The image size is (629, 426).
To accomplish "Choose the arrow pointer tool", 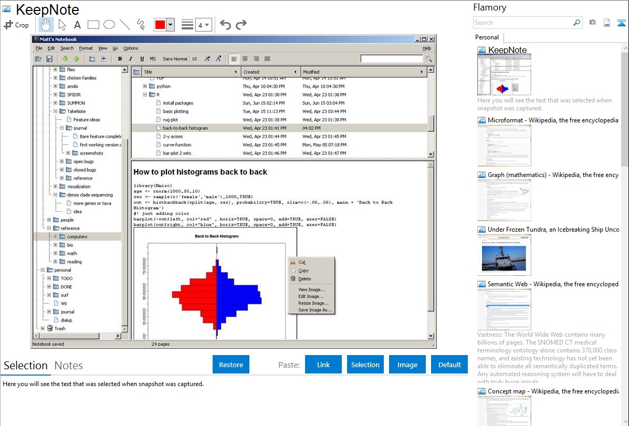I will point(62,25).
